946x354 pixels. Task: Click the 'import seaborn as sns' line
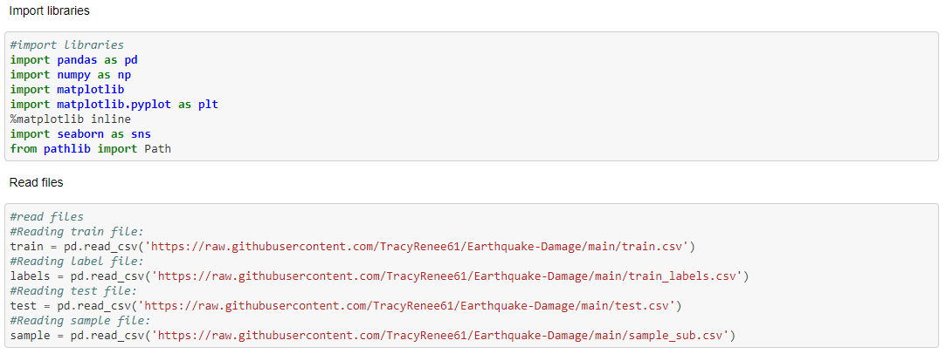(81, 133)
